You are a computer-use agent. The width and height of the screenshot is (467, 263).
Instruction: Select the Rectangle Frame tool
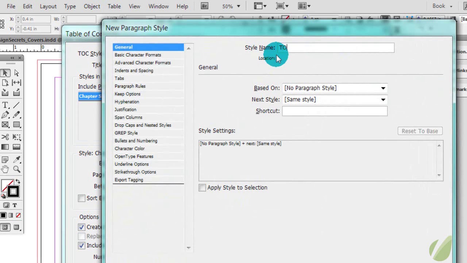click(5, 125)
